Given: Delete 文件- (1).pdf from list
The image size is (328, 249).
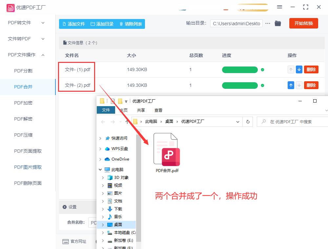Looking at the screenshot, I should (311, 69).
